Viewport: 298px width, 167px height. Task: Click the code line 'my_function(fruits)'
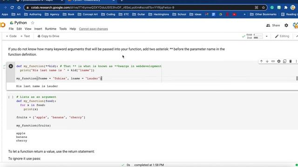(x=34, y=126)
